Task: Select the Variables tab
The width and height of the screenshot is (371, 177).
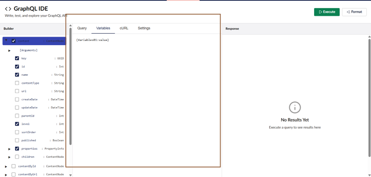Action: (x=103, y=28)
